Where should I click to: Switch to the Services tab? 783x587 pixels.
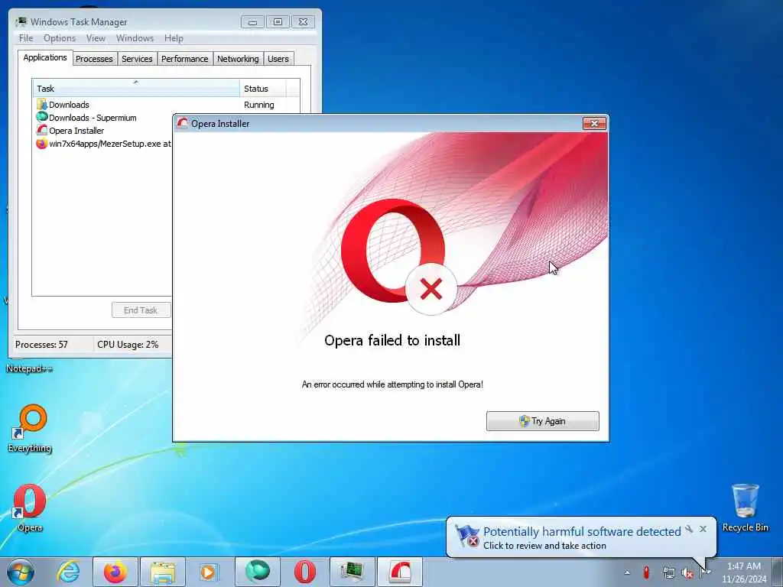coord(137,59)
